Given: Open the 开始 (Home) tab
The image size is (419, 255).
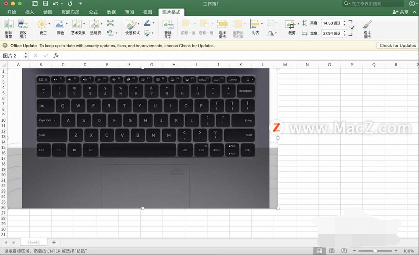Looking at the screenshot, I should [x=11, y=12].
